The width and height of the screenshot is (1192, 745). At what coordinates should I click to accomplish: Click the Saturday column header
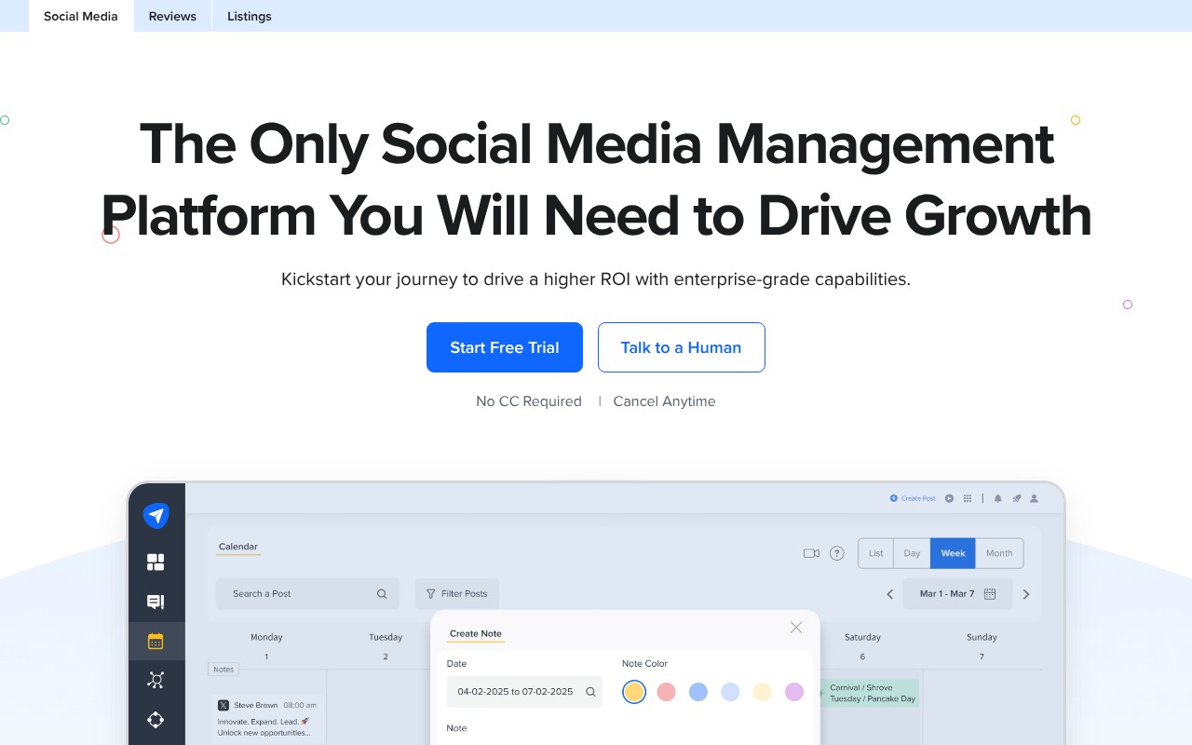(x=862, y=637)
